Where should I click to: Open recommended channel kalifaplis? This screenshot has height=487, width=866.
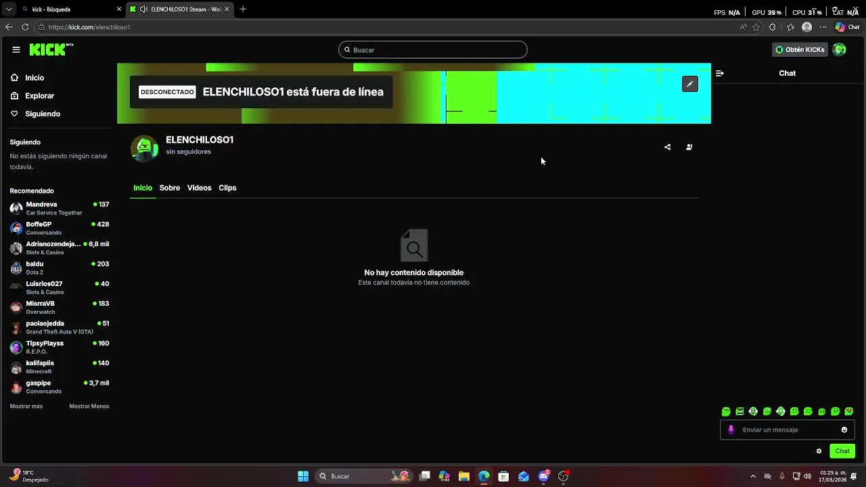coord(60,367)
